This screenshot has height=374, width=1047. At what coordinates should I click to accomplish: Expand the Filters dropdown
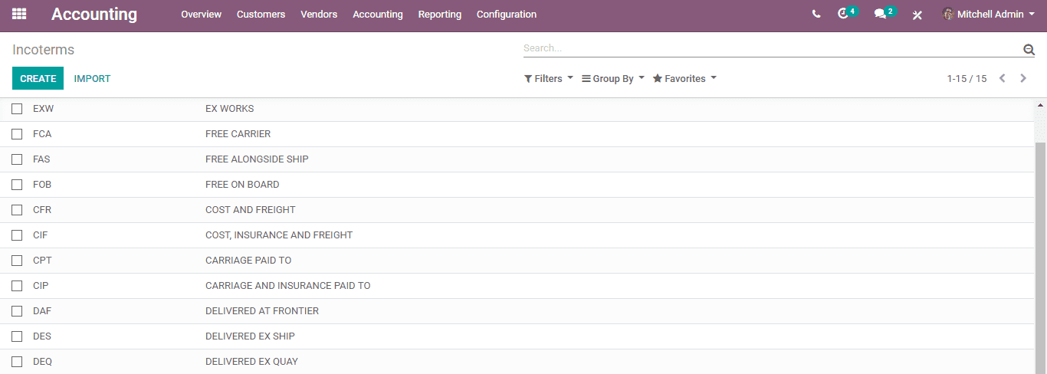point(549,78)
